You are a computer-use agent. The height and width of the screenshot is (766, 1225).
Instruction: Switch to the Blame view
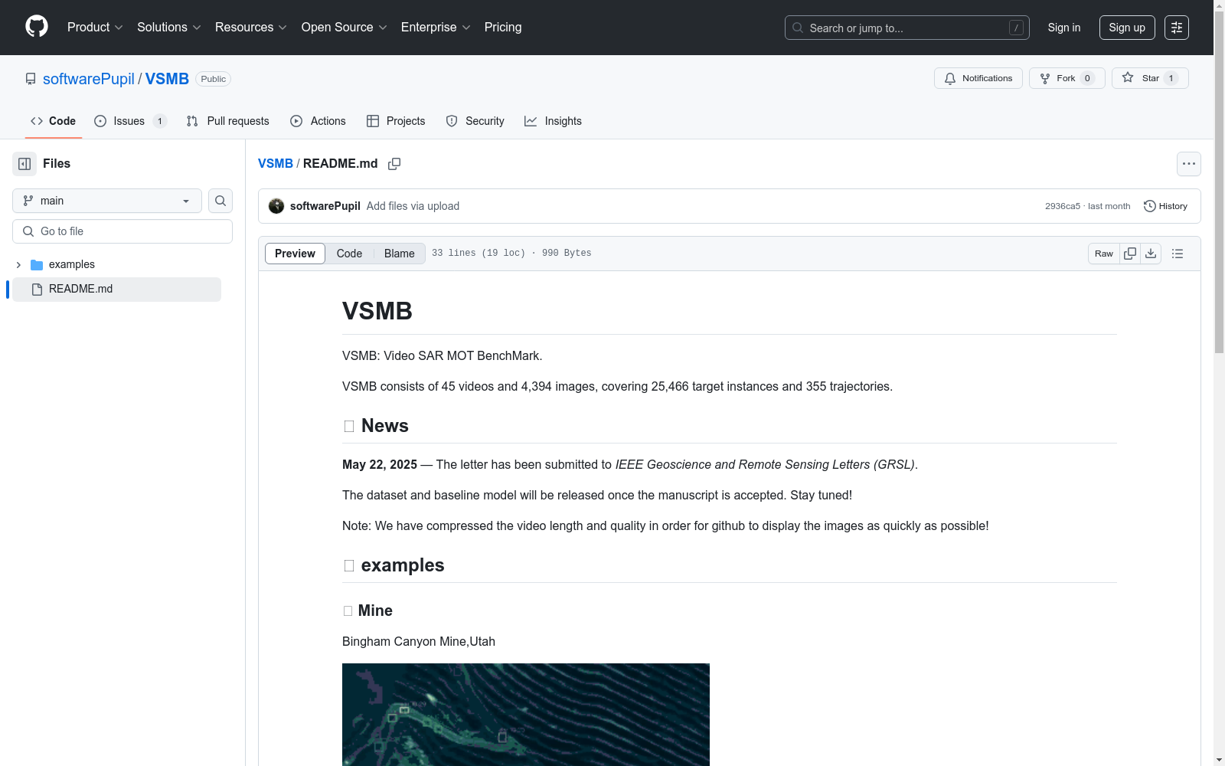tap(400, 254)
